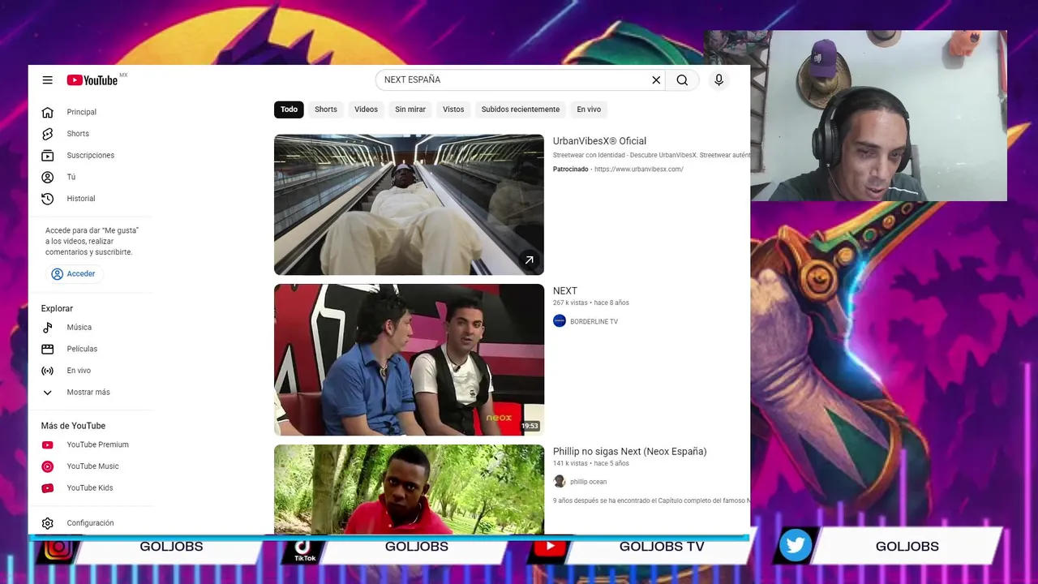Click the BORDERLINE TV channel avatar
This screenshot has width=1038, height=584.
coord(560,321)
